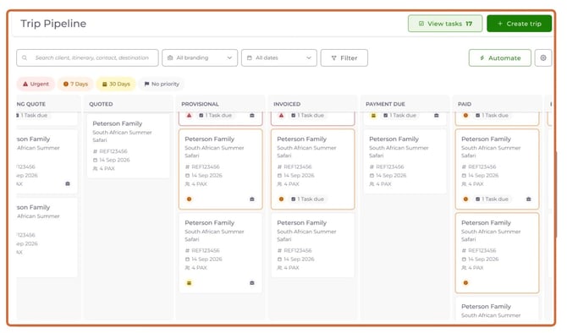Click the Automate button
Image resolution: width=567 pixels, height=333 pixels.
500,57
